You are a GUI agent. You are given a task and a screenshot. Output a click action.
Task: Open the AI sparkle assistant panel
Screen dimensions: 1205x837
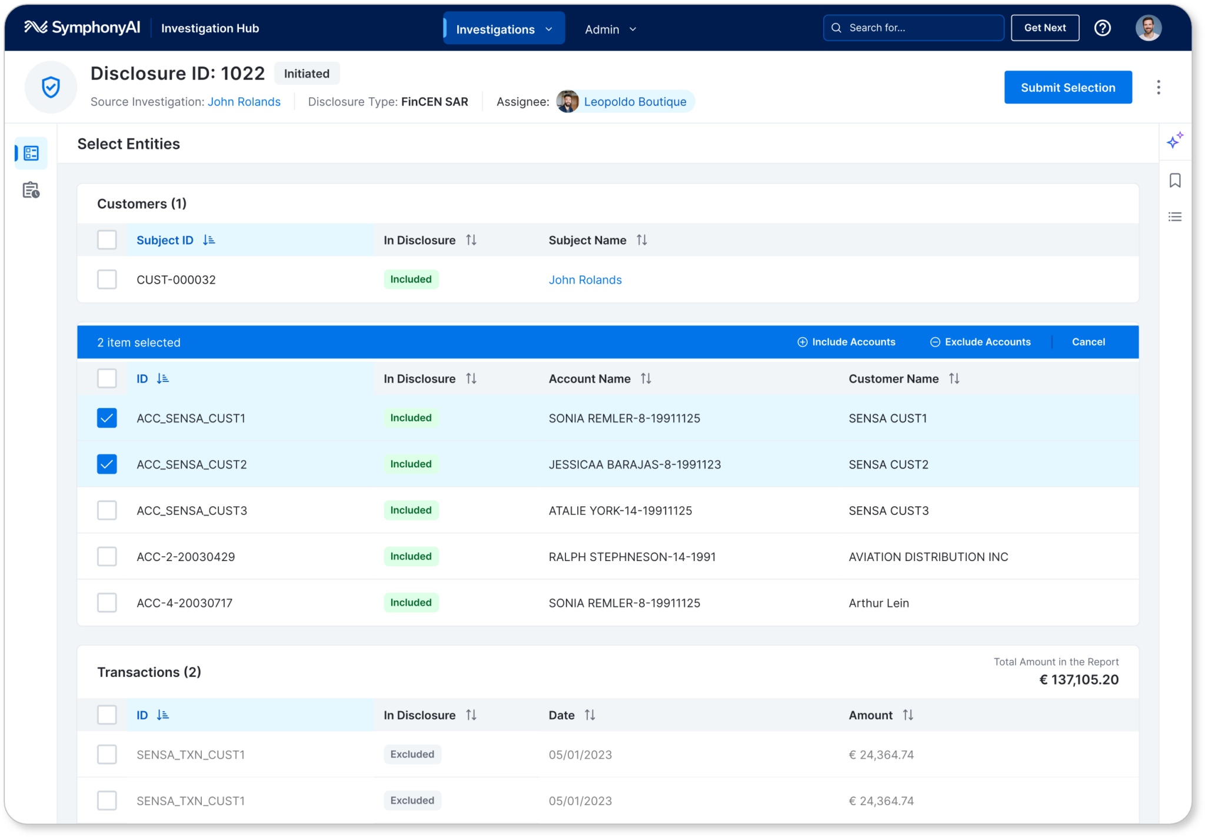tap(1175, 141)
